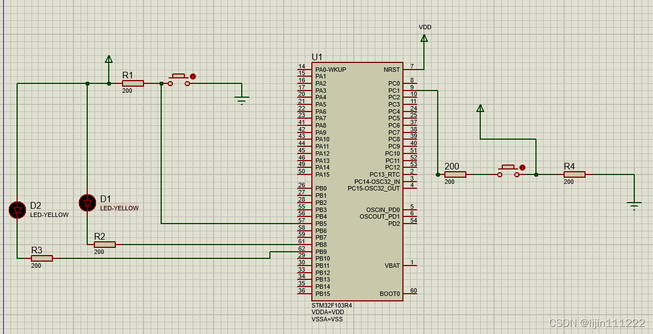Select resistor R2 connected to PB8
The width and height of the screenshot is (653, 334).
(104, 245)
